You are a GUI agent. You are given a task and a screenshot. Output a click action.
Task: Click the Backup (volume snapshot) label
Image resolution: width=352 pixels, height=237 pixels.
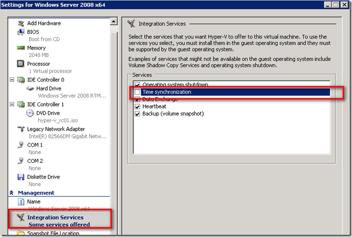tap(173, 114)
